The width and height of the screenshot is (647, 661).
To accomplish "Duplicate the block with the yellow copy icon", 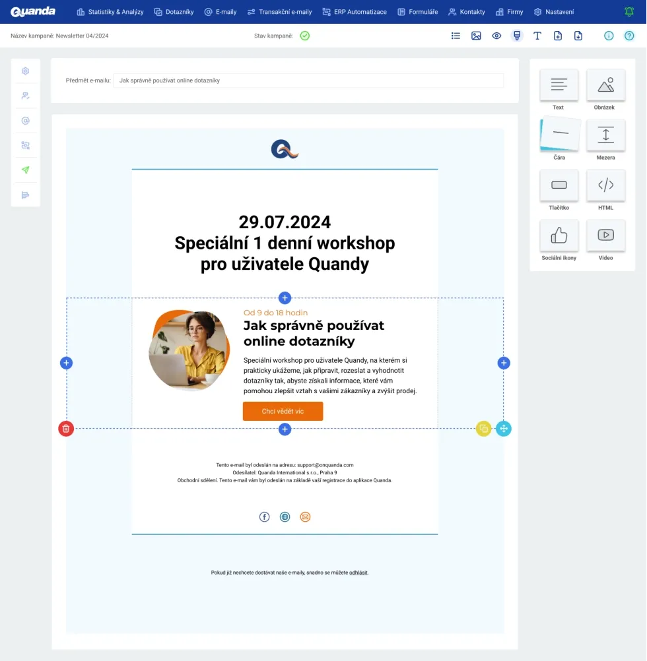I will point(484,429).
